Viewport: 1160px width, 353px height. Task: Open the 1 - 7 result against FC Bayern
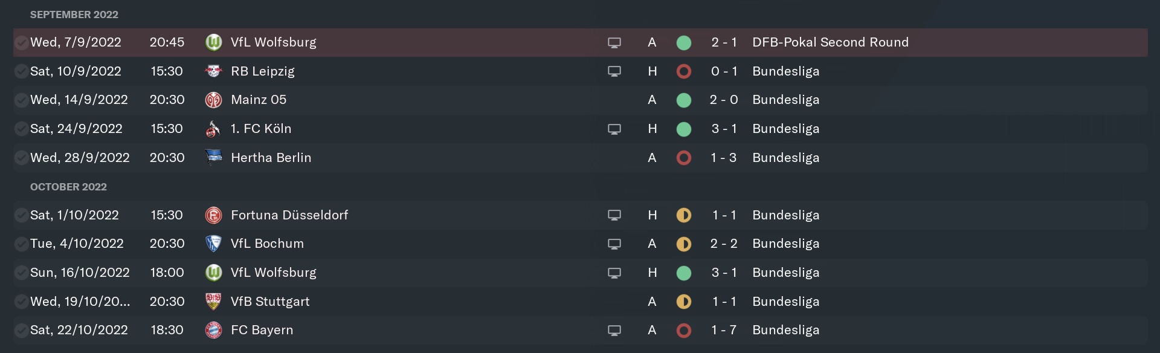tap(724, 330)
